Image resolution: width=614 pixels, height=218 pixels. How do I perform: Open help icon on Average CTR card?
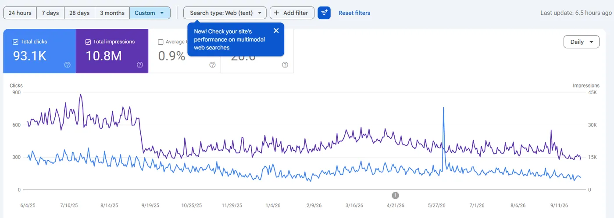pyautogui.click(x=212, y=65)
